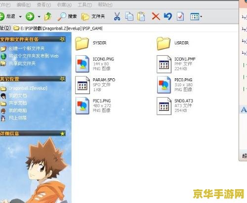Select the SYSDIR folder icon
The width and height of the screenshot is (247, 203).
(x=82, y=43)
